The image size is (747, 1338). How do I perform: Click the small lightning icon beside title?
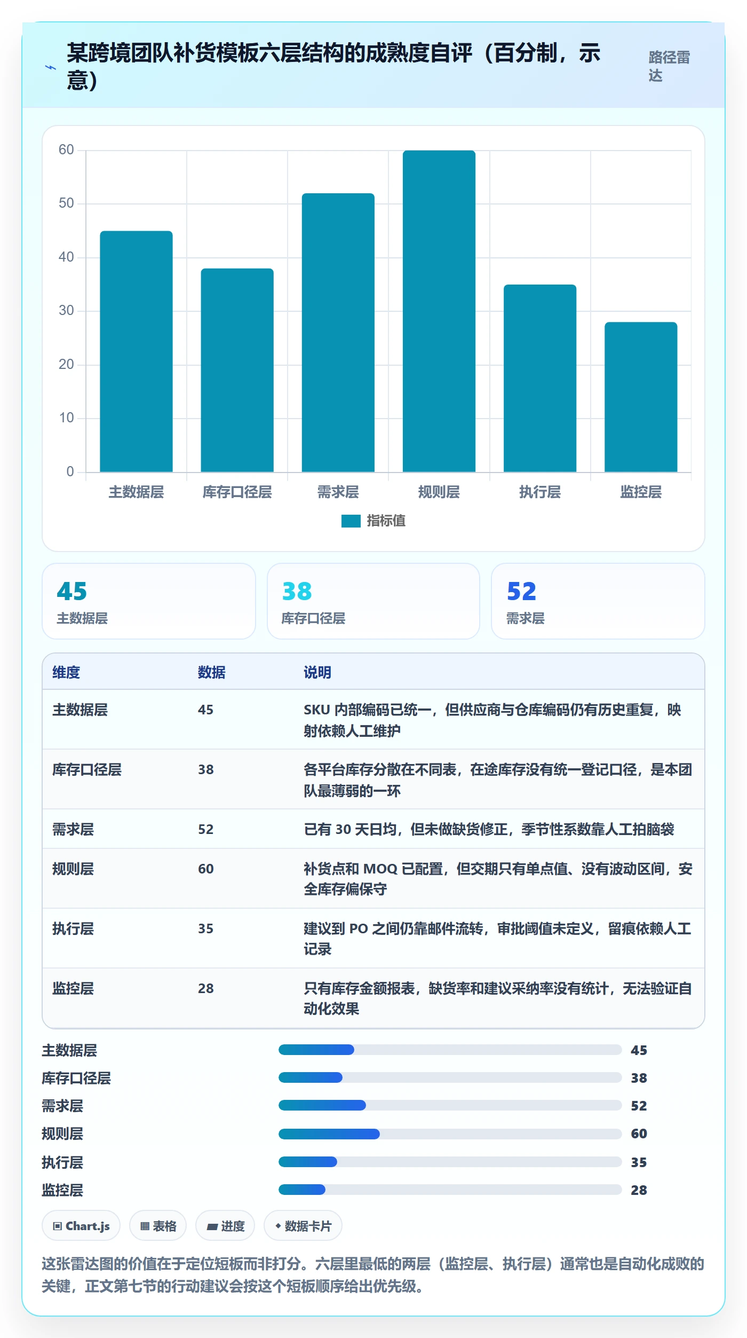click(51, 67)
